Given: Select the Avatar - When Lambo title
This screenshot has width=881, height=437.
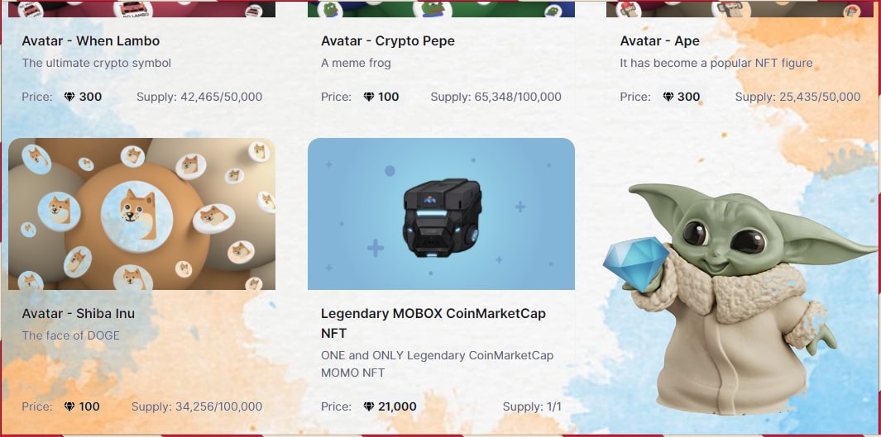Looking at the screenshot, I should click(90, 41).
